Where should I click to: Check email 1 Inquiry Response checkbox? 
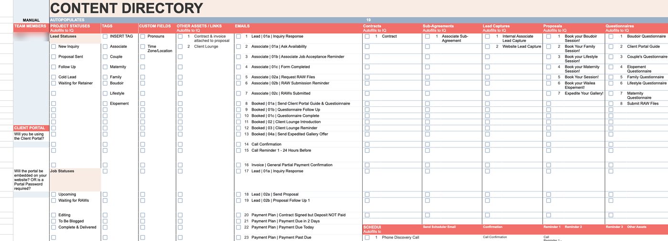(x=239, y=36)
